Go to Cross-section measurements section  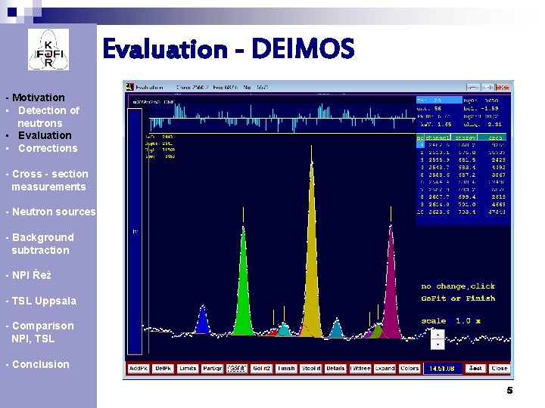(50, 180)
